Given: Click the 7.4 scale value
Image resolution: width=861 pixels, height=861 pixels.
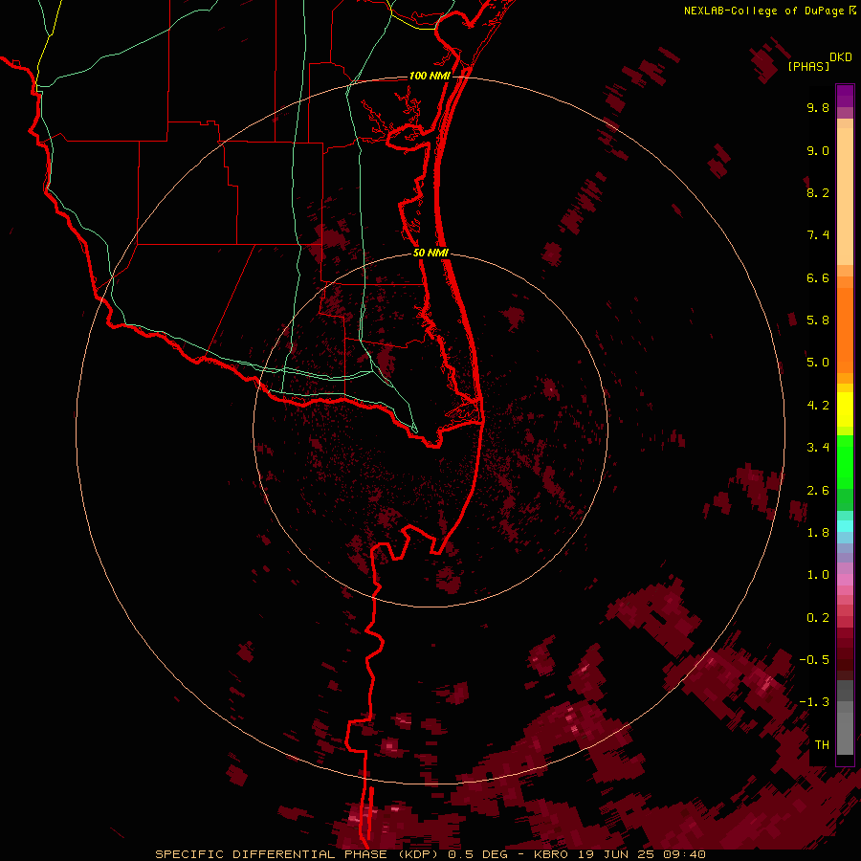Looking at the screenshot, I should [818, 235].
